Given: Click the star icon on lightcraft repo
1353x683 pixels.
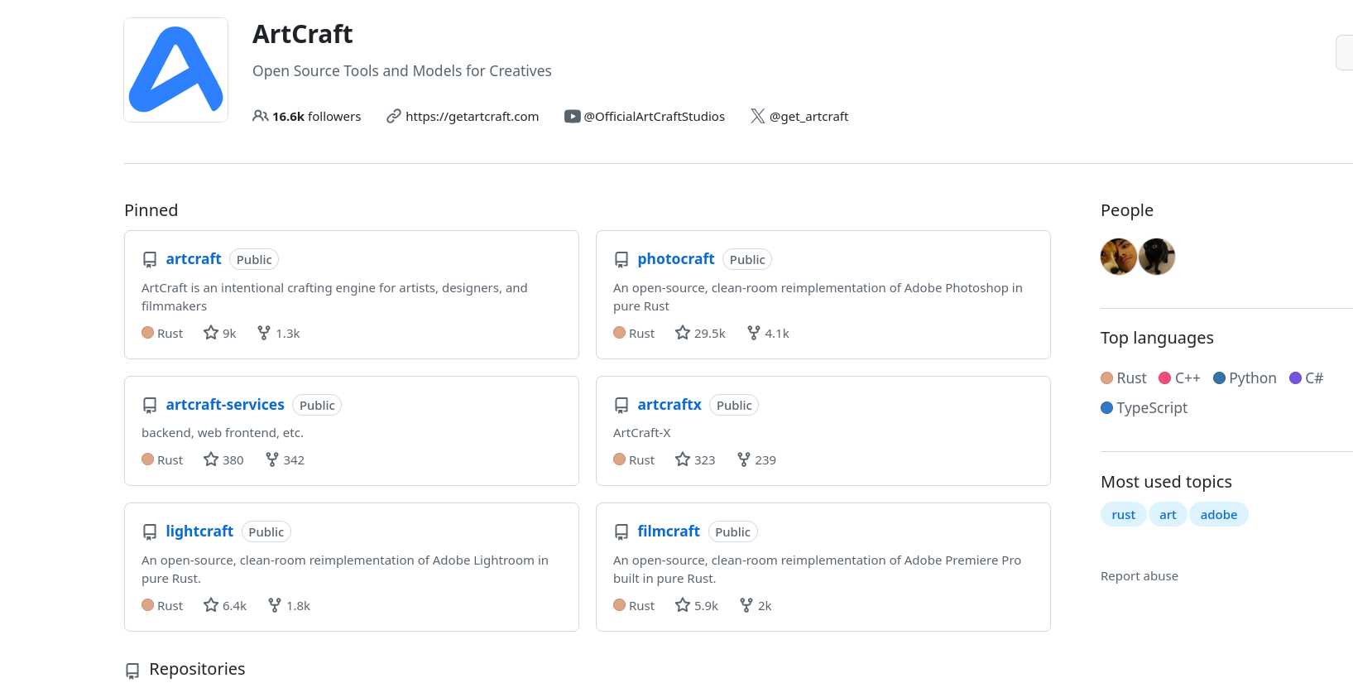Looking at the screenshot, I should coord(211,605).
